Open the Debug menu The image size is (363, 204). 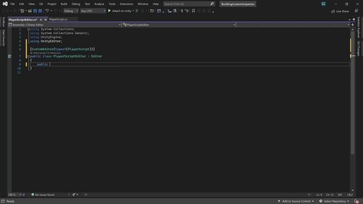click(75, 4)
